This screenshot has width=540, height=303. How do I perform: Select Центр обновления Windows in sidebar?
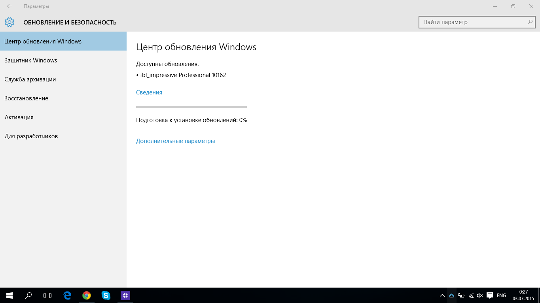(x=63, y=41)
